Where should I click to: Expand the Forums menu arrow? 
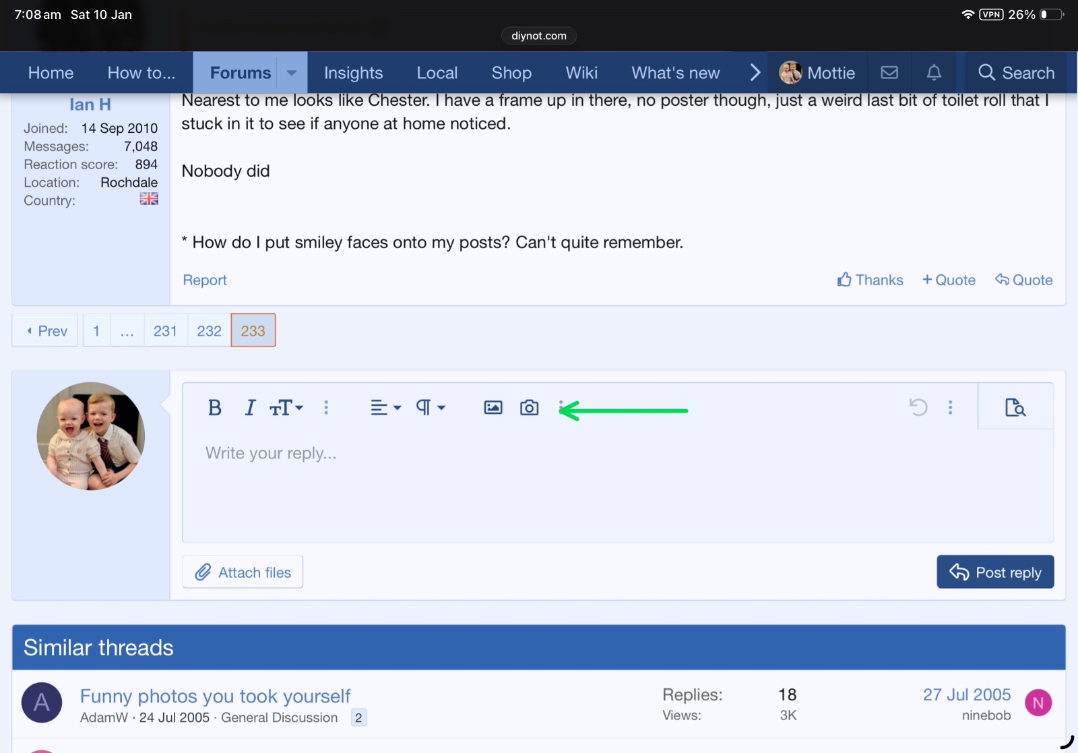[x=292, y=73]
